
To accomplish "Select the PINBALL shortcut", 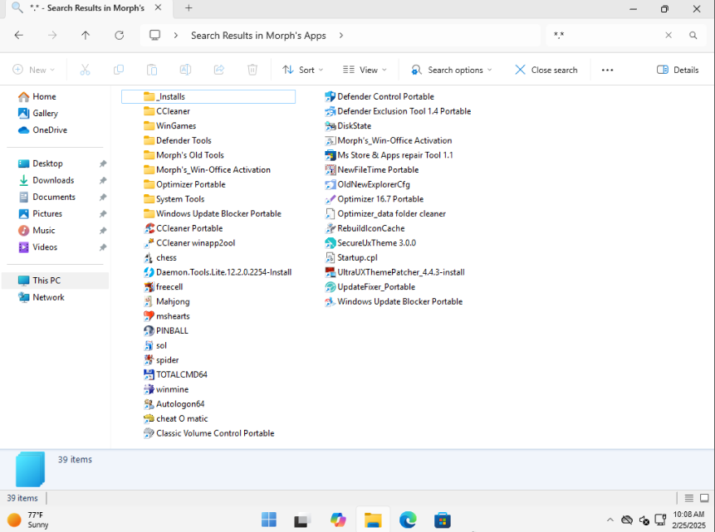I will pyautogui.click(x=166, y=330).
